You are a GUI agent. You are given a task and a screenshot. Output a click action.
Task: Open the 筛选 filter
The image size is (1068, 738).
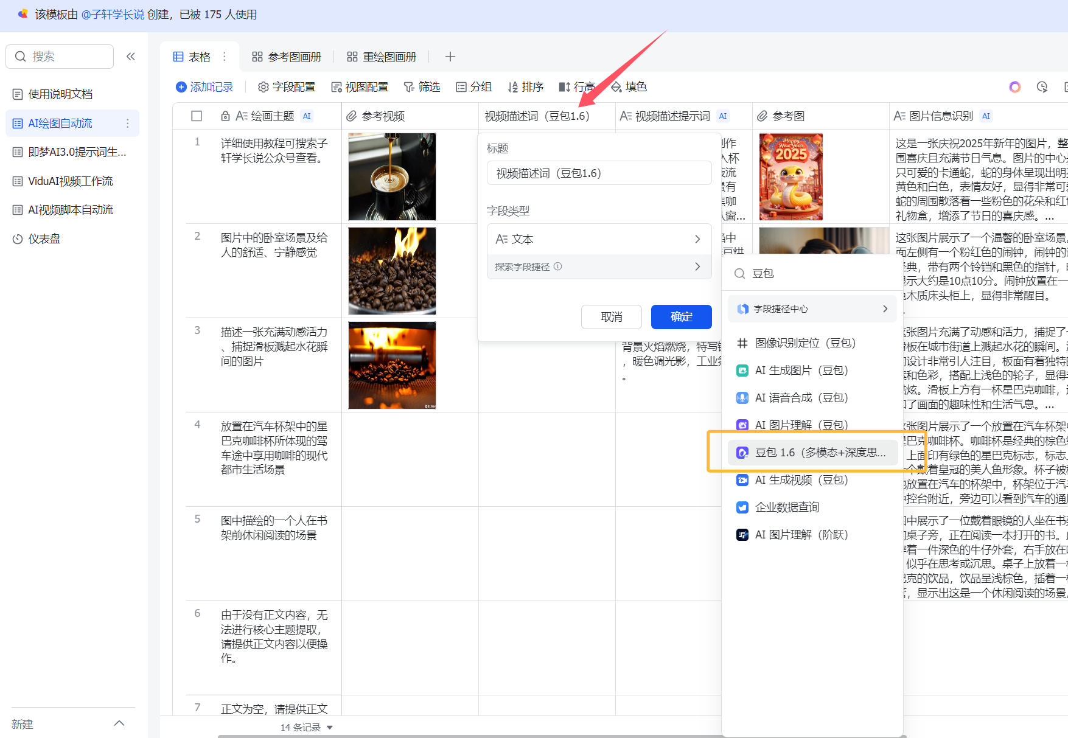[x=422, y=87]
